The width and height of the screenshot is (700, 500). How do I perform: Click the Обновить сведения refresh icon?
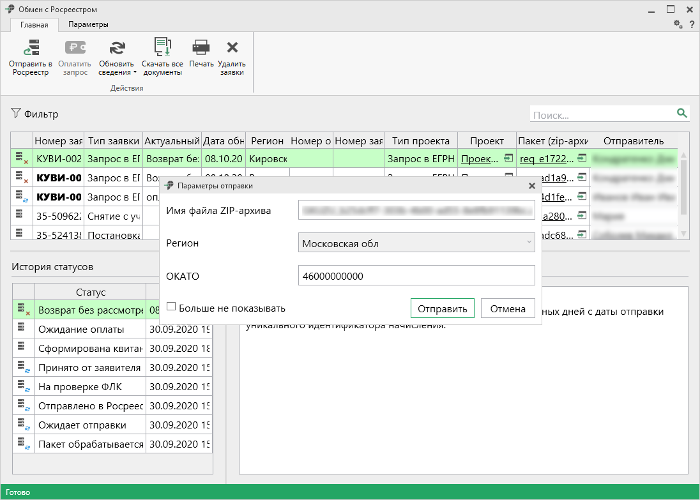tap(116, 48)
